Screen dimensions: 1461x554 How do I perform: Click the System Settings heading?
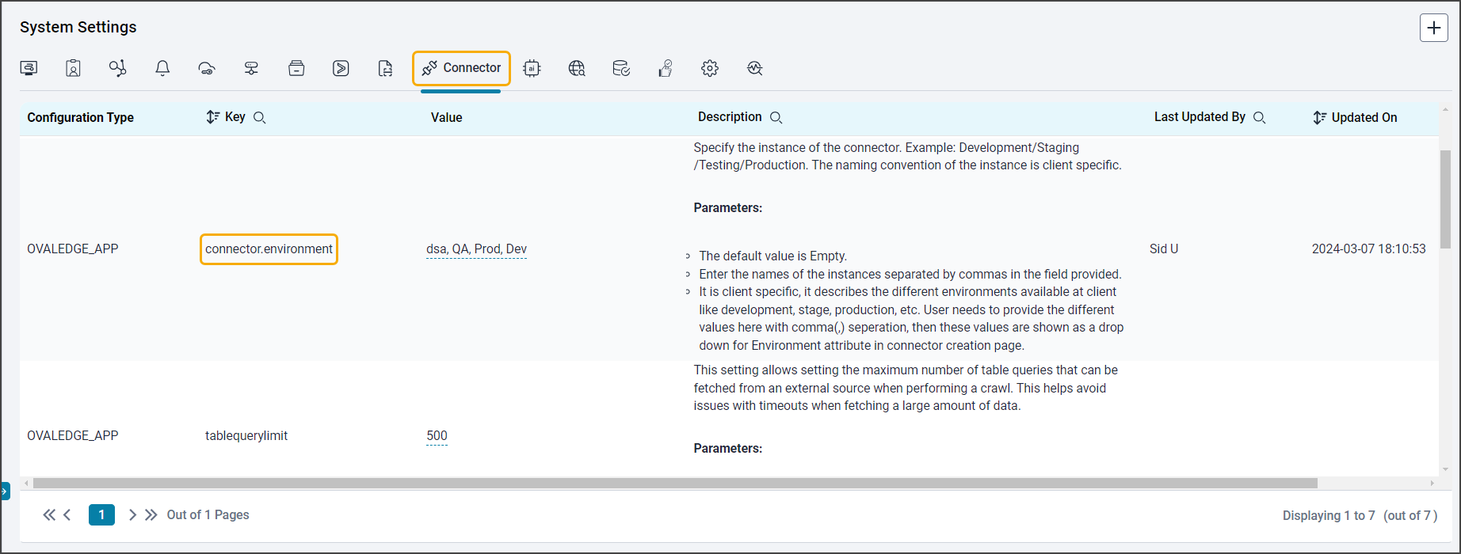point(78,27)
